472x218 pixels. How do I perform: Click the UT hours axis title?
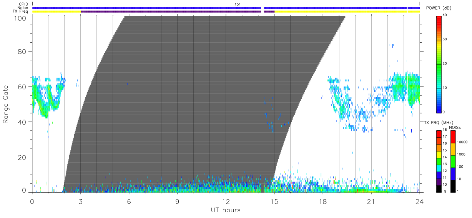pos(225,210)
